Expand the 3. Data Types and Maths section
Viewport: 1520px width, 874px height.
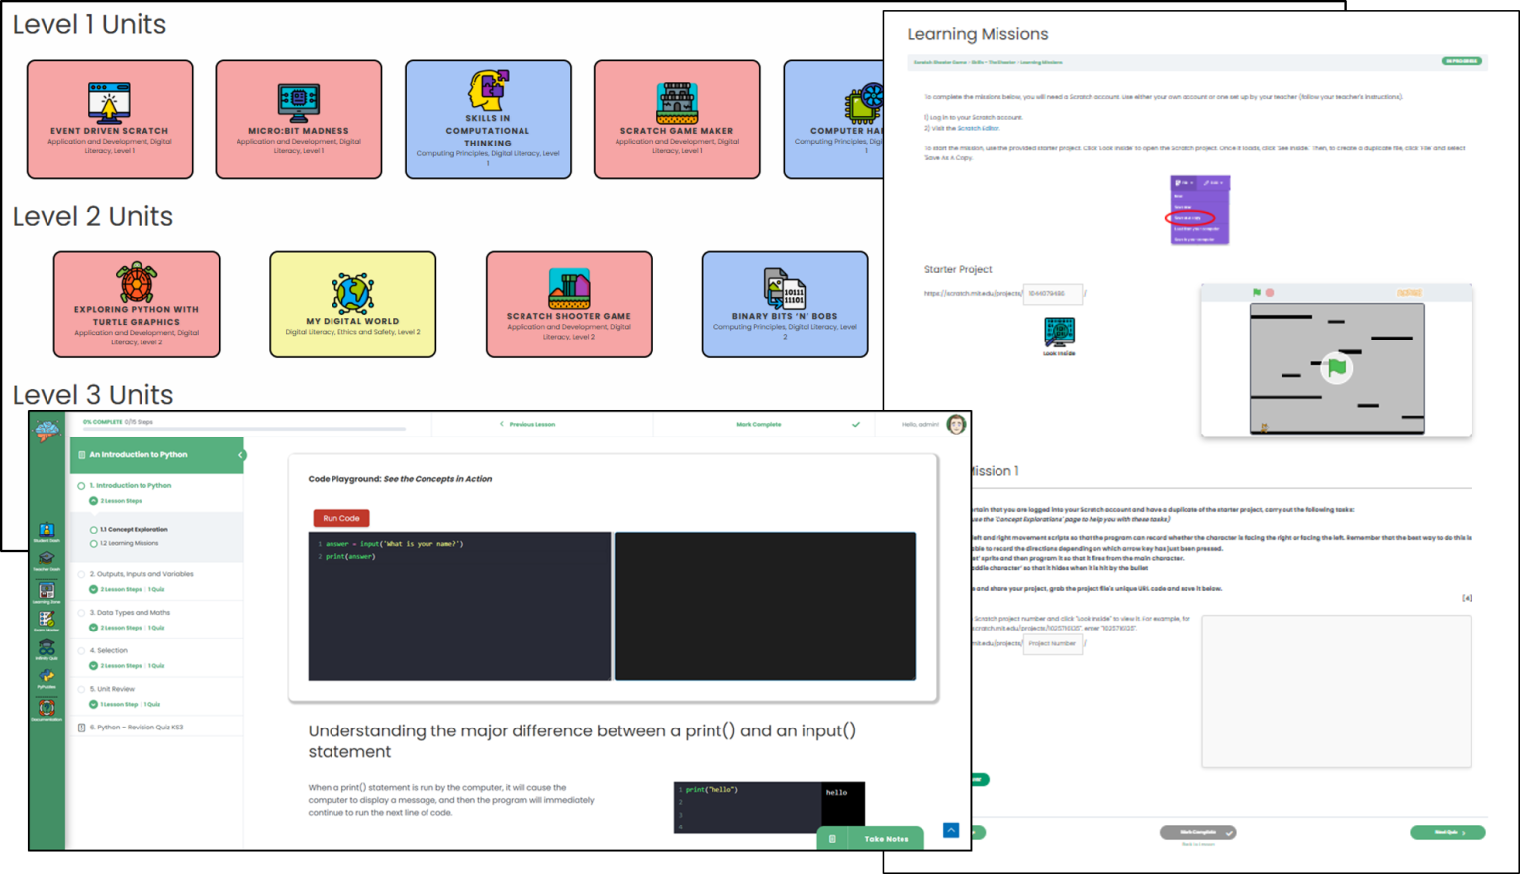[x=93, y=627]
